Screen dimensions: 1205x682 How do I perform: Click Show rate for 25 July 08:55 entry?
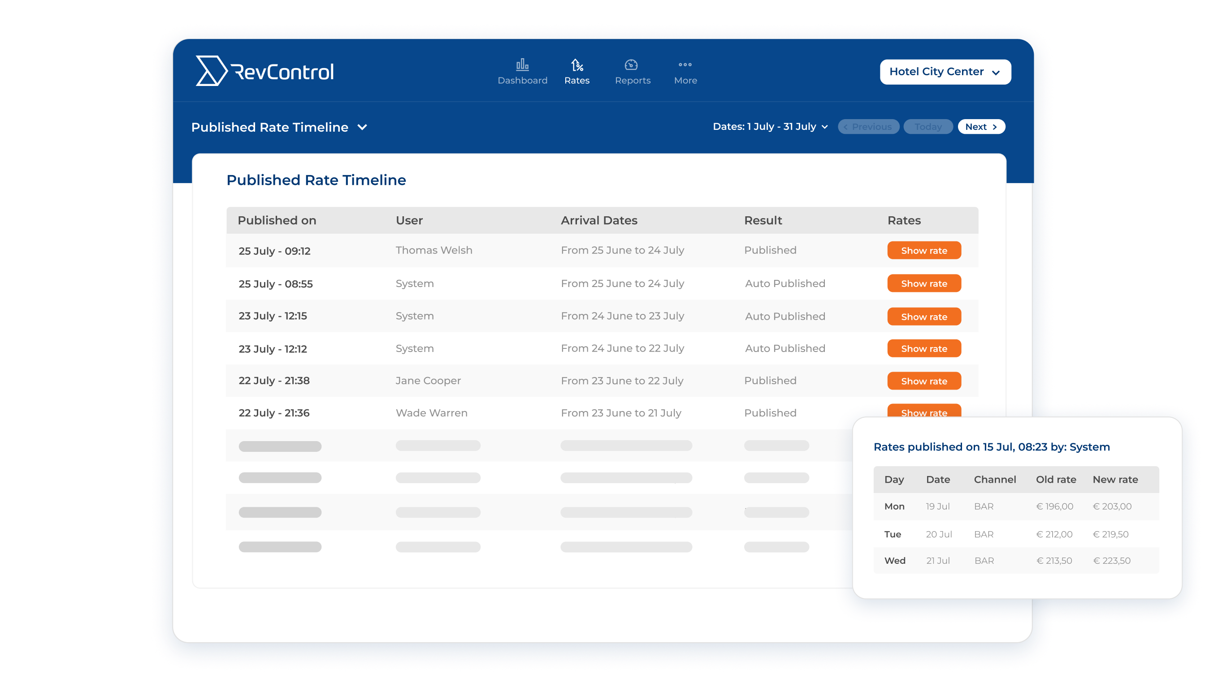tap(924, 283)
